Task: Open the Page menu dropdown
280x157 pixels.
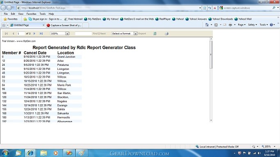Action: 241,25
